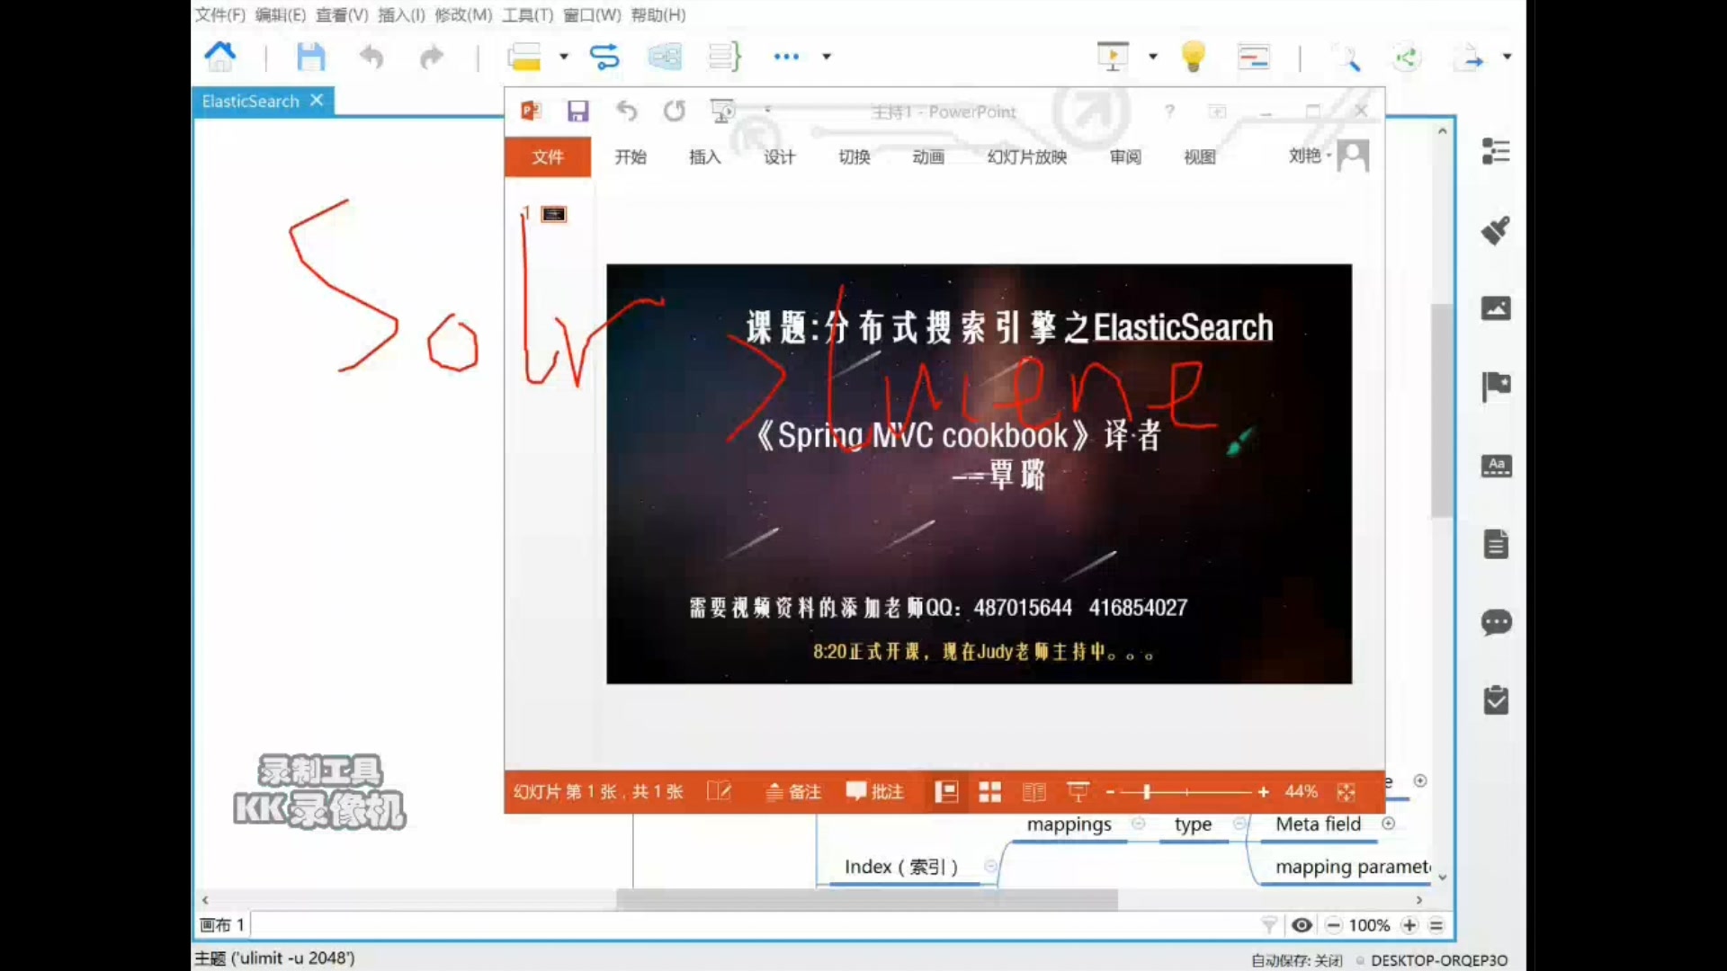Open the task info panel in the right sidebar
This screenshot has height=971, width=1727.
point(1496,699)
